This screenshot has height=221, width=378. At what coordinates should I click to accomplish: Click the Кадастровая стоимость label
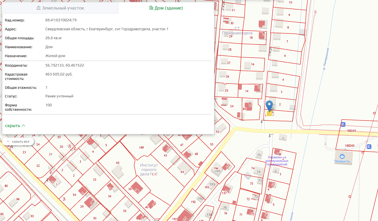coord(16,76)
